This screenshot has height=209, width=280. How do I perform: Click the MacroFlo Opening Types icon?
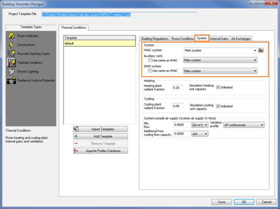[11, 54]
